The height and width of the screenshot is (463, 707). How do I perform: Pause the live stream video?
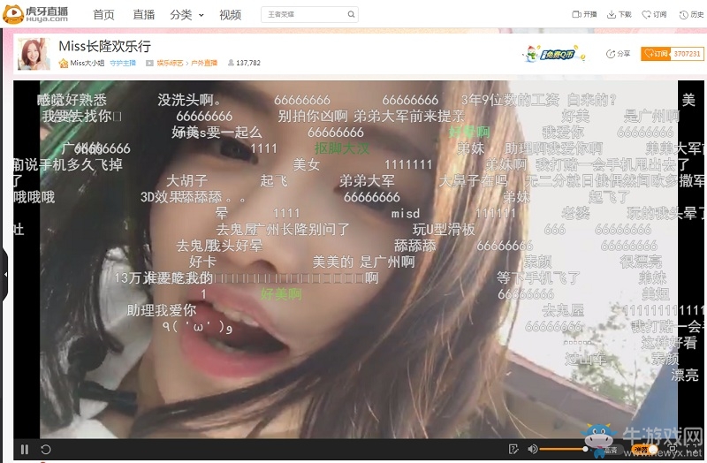25,450
